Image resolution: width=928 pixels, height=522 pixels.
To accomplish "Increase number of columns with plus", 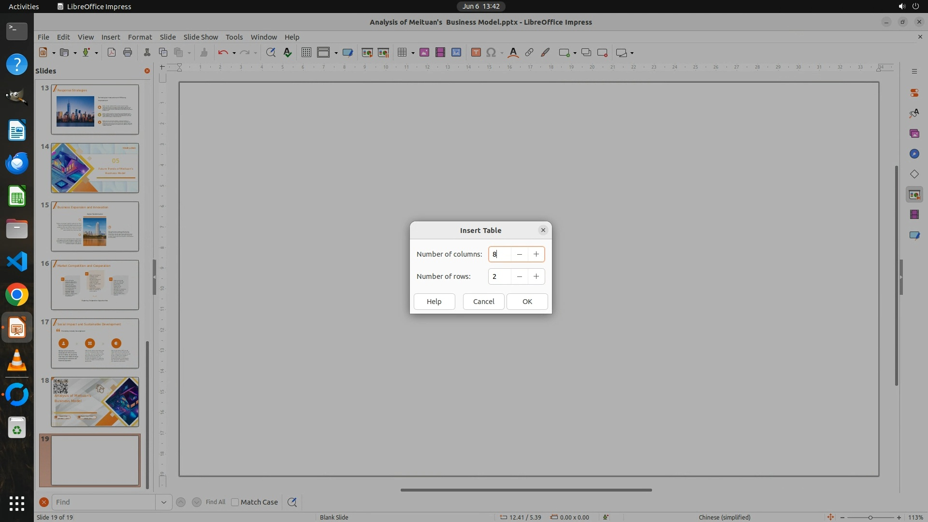I will click(536, 254).
